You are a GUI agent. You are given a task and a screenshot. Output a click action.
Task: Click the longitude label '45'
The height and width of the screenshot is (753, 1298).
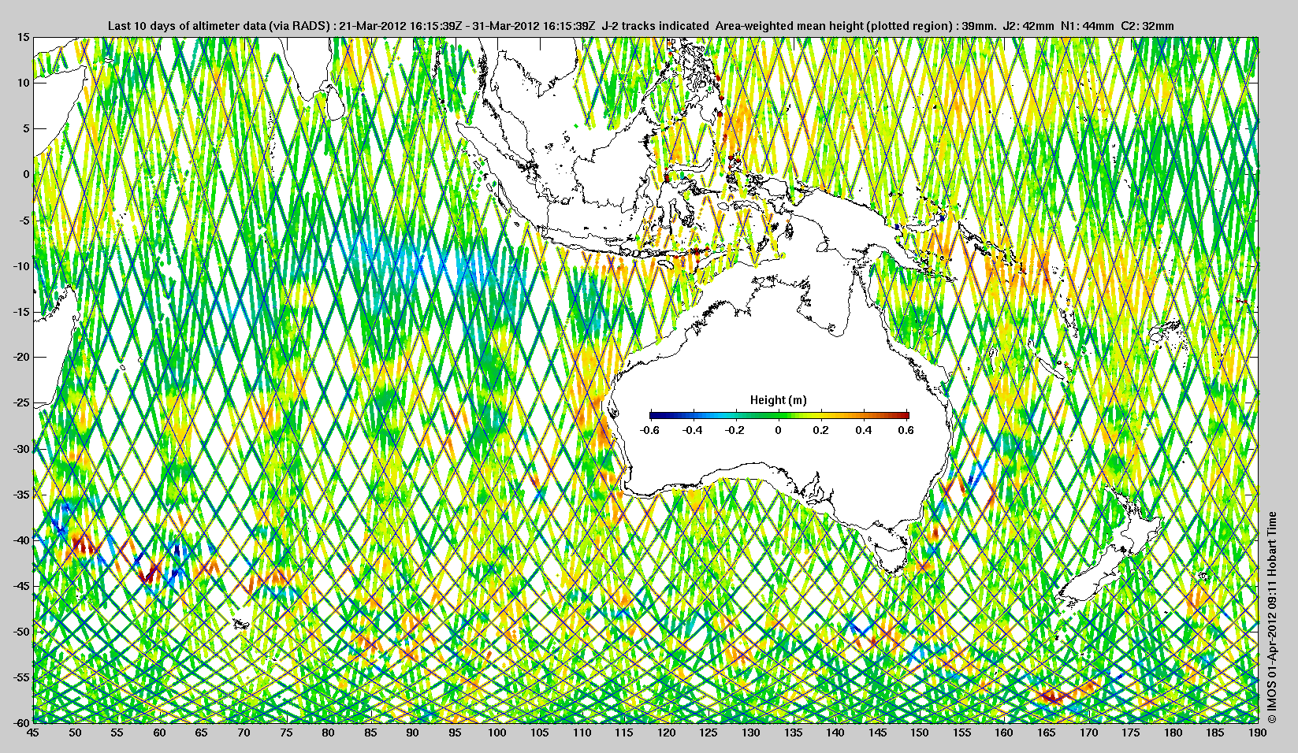[33, 733]
